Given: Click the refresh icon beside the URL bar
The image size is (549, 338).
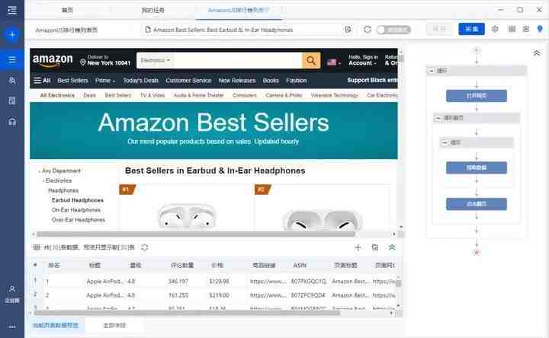Looking at the screenshot, I should click(x=368, y=30).
